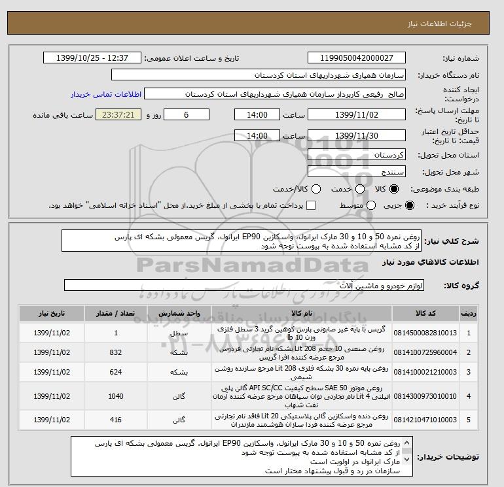This screenshot has height=487, width=504.
Task: Click the واحد شمارش column header
Action: point(179,313)
